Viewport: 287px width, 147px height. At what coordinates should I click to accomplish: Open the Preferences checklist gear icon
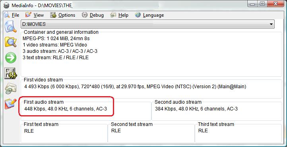coord(11,73)
